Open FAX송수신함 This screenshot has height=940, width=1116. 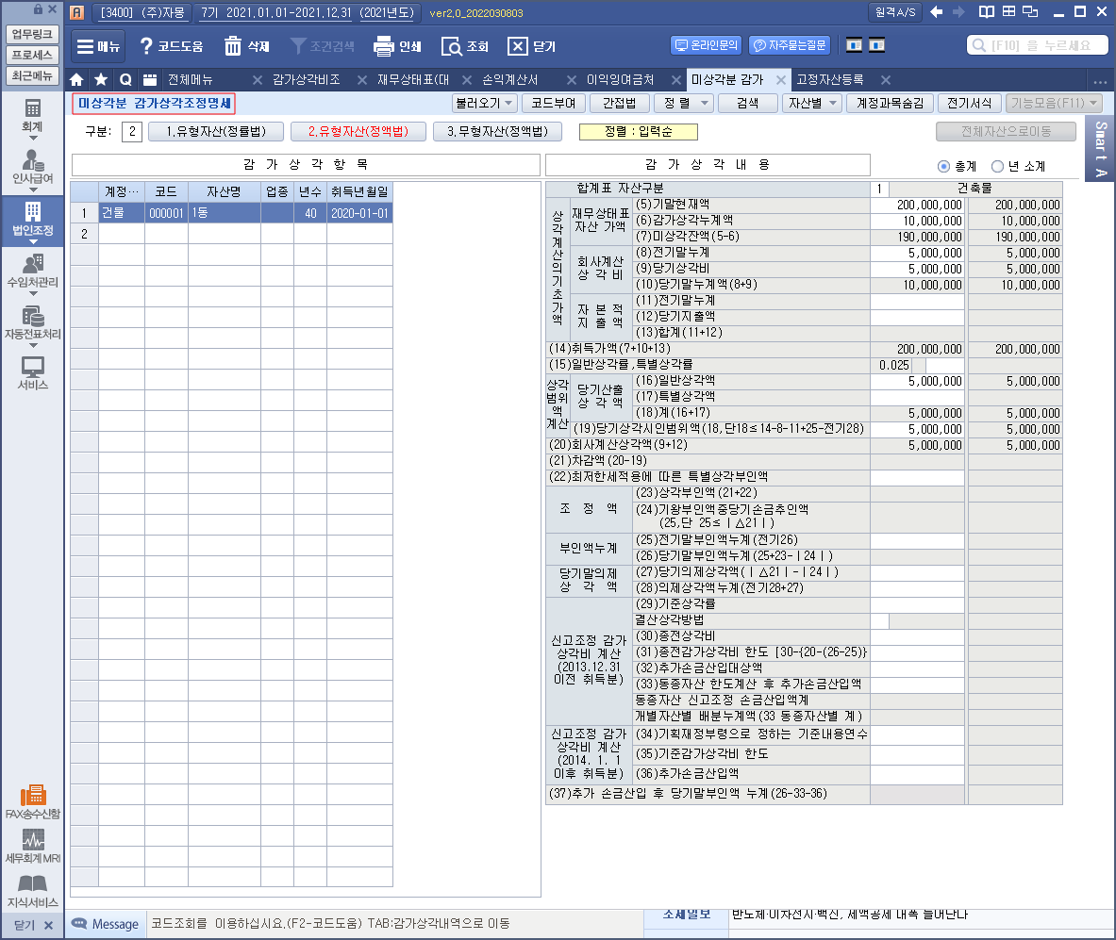point(33,802)
